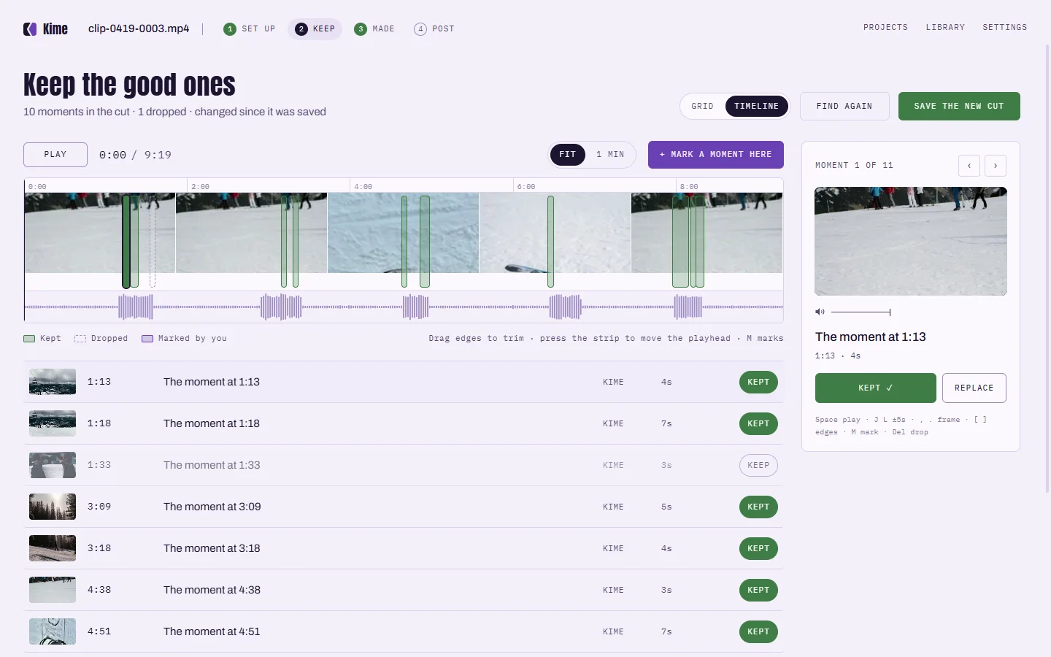Save the new cut

point(959,107)
